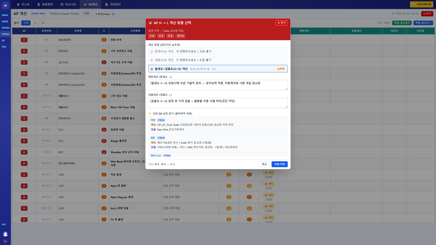Viewport: 436px width, 245px height.
Task: Click 추천 button in Apex 폭 불량 row
Action: (269, 184)
